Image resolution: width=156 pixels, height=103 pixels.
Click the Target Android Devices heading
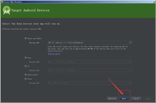tap(30, 10)
